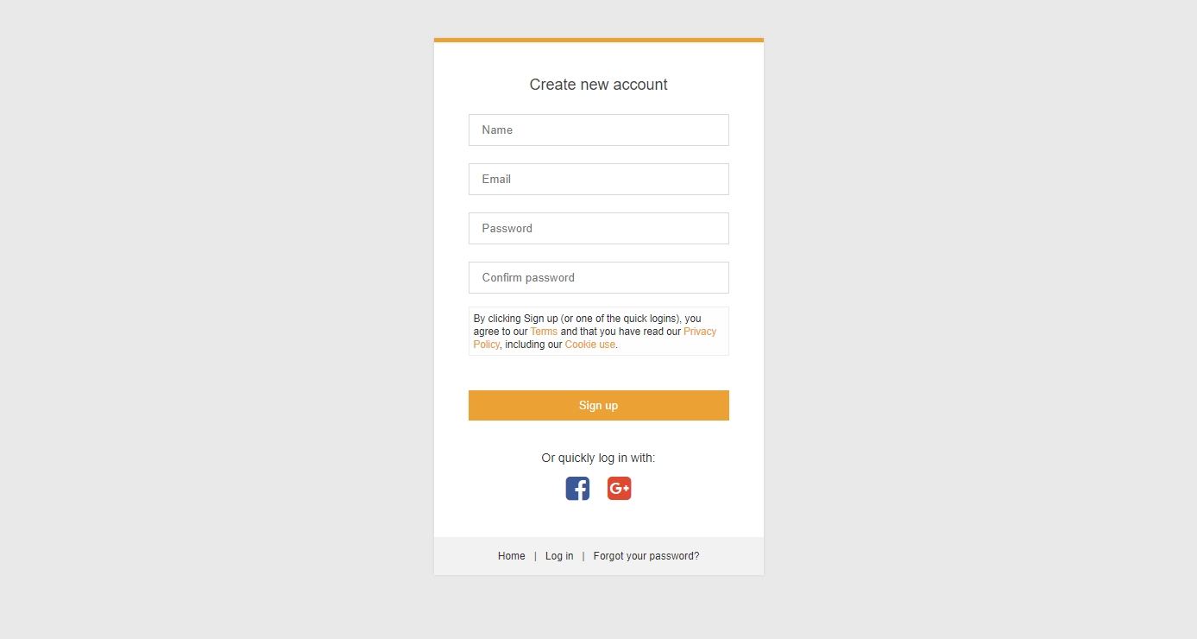The image size is (1197, 639).
Task: Submit the form with Sign up button
Action: (x=598, y=405)
